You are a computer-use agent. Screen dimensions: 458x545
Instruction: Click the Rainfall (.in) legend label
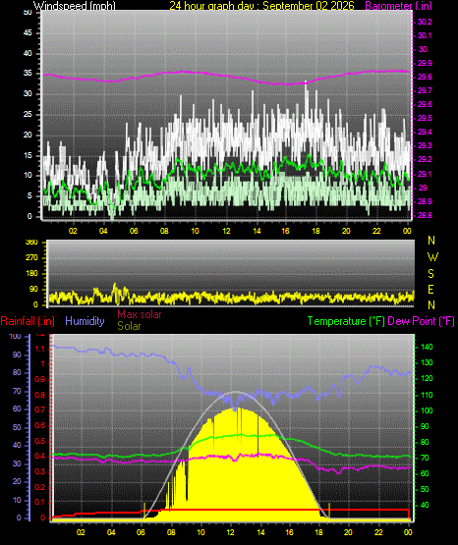[x=28, y=321]
